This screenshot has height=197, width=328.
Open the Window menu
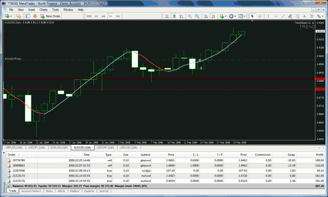coord(68,9)
